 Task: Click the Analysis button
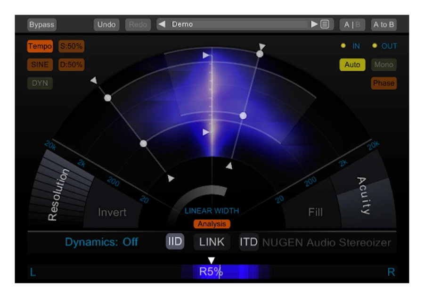[212, 224]
